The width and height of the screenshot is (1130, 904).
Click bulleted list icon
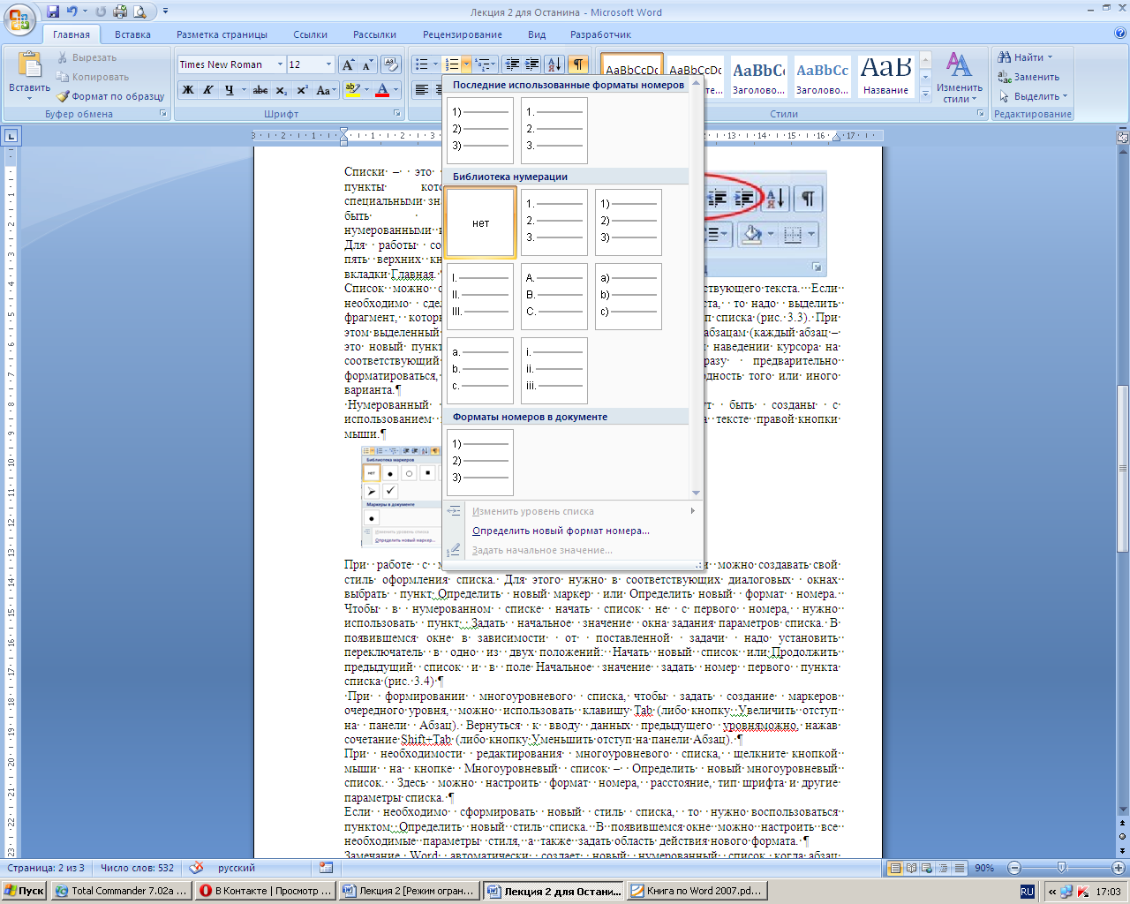[x=421, y=64]
